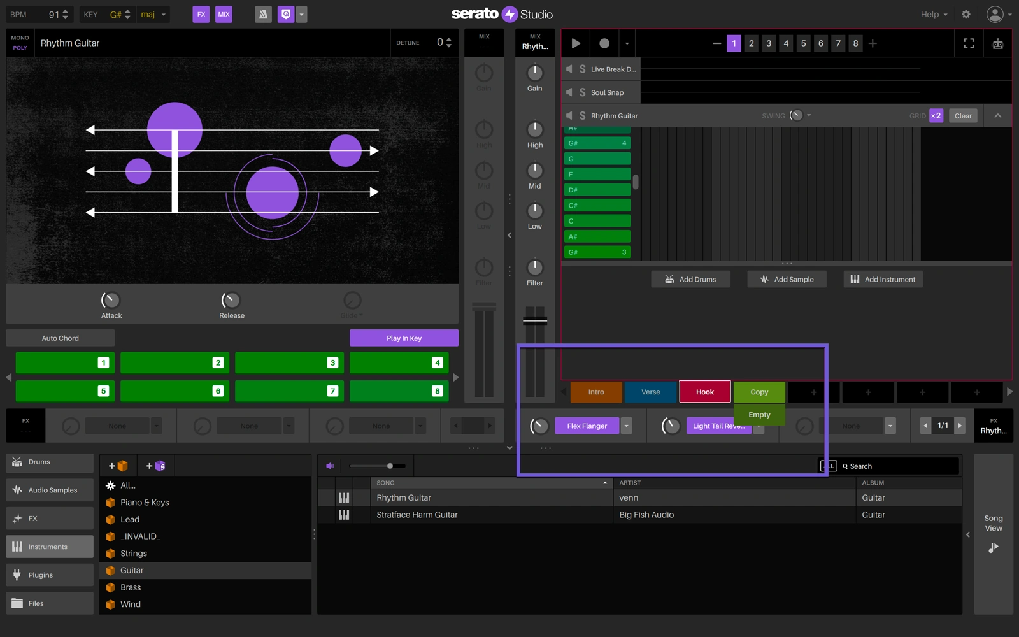This screenshot has height=637, width=1019.
Task: Open the Audio Samples library category
Action: pyautogui.click(x=50, y=490)
